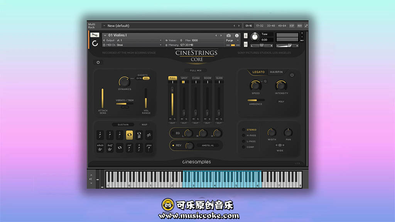Viewport: 395px width, 222px height.
Task: Click the Tune knob
Action: coord(255,37)
